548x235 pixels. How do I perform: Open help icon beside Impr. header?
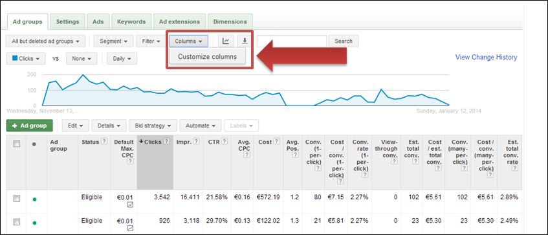(197, 142)
